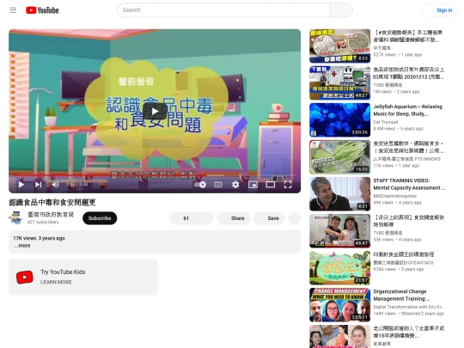Click the 8.4M views 5 years ago text

(x=399, y=128)
